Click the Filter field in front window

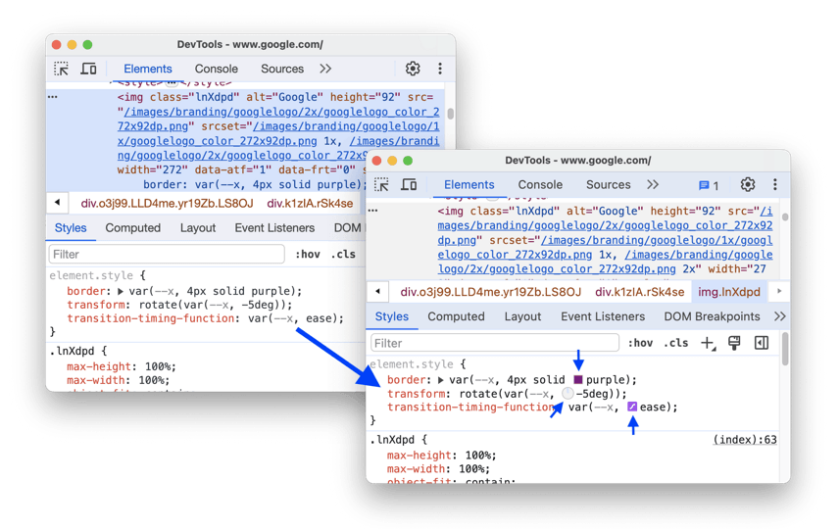pyautogui.click(x=494, y=343)
